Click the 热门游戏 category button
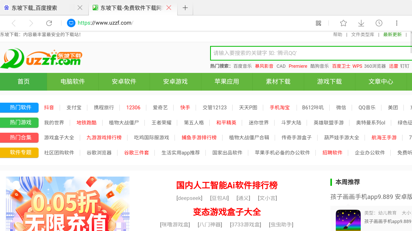412x231 pixels. click(x=19, y=122)
